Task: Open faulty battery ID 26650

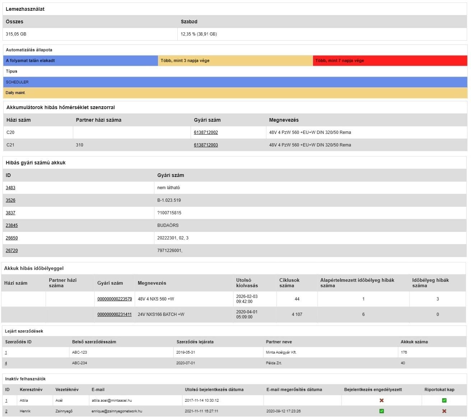Action: [x=12, y=238]
